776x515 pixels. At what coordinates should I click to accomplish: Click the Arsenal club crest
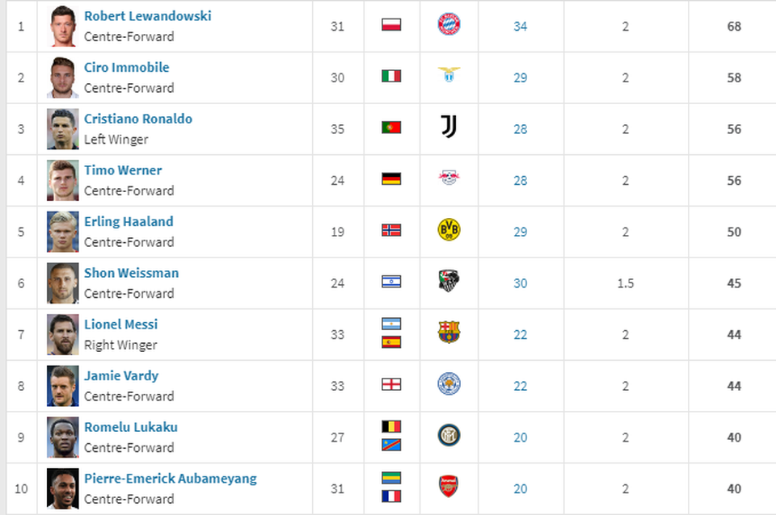(x=449, y=486)
